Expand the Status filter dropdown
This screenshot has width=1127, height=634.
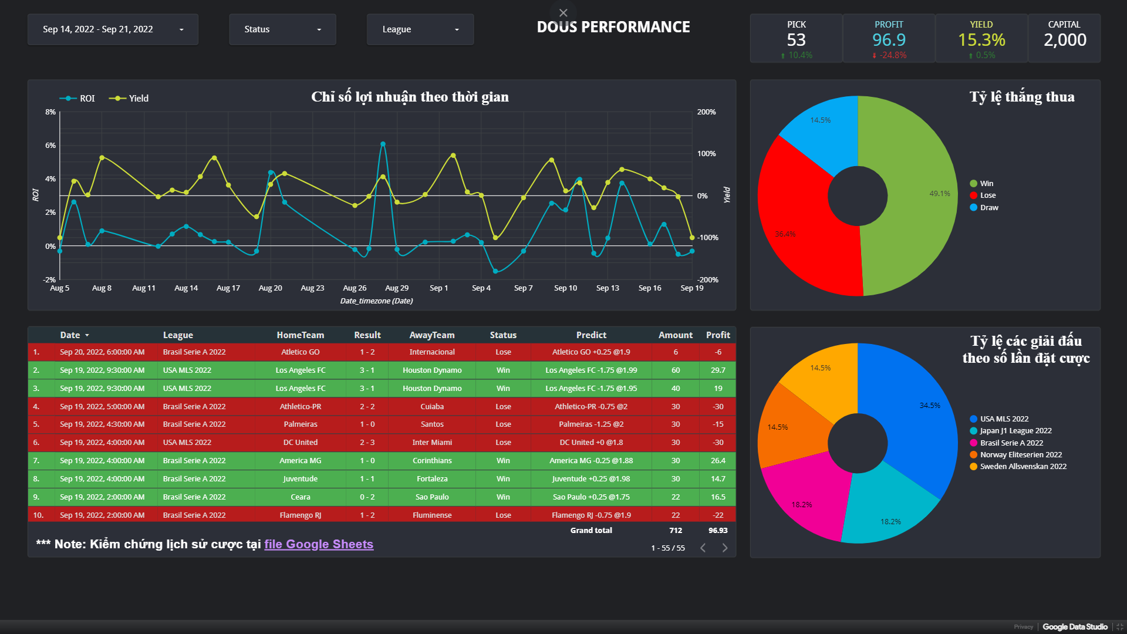282,29
